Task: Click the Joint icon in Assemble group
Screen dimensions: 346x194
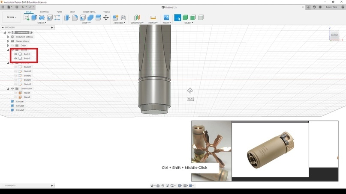Action: 123,18
